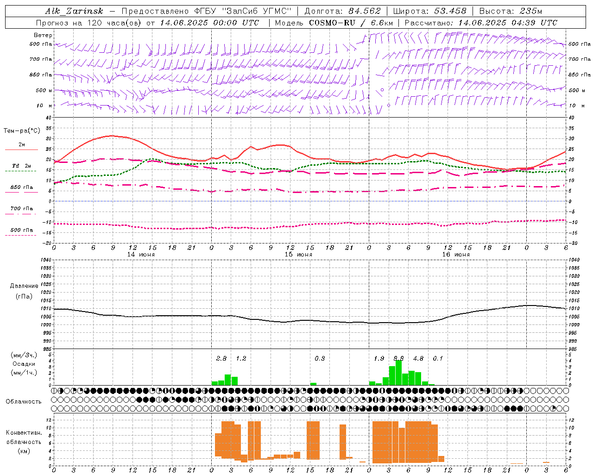Image resolution: width=593 pixels, height=474 pixels.
Task: Click the Долгота: 84.562 value
Action: click(342, 11)
